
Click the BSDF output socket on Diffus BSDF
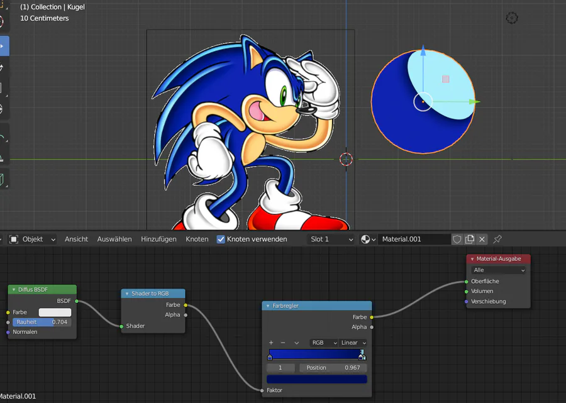[77, 301]
